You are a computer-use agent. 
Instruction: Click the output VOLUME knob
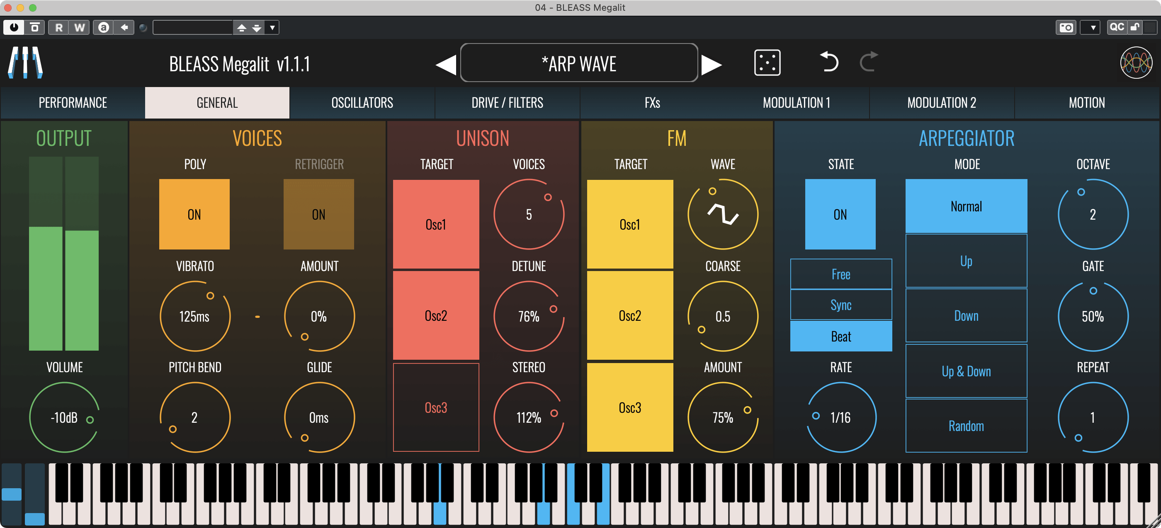(64, 417)
